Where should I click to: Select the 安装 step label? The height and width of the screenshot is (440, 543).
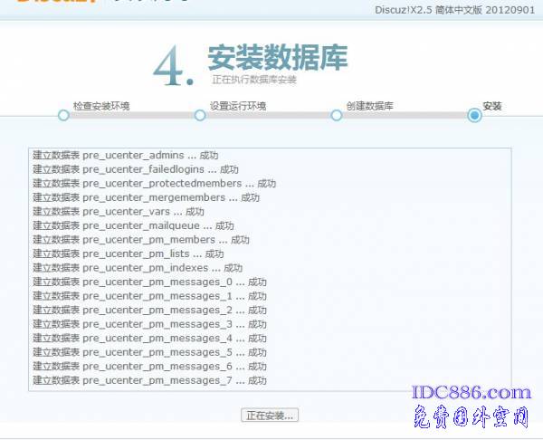pyautogui.click(x=491, y=106)
